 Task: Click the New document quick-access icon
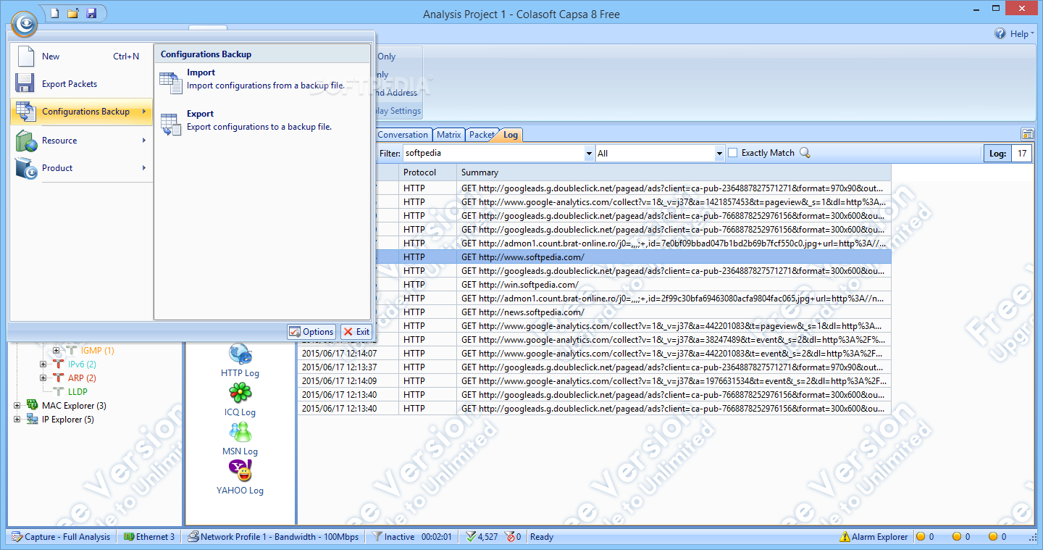[x=54, y=13]
